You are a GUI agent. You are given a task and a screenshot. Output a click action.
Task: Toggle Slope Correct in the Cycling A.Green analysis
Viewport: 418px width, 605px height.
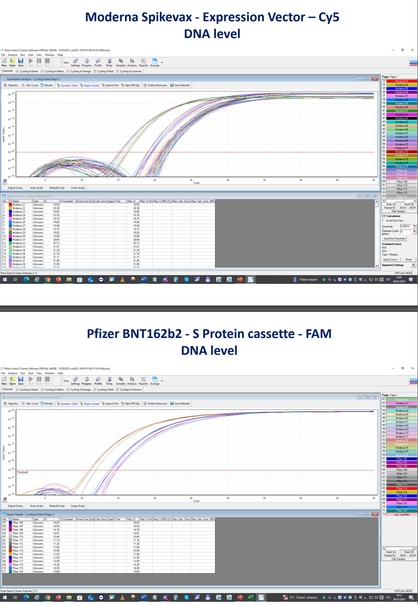point(89,404)
